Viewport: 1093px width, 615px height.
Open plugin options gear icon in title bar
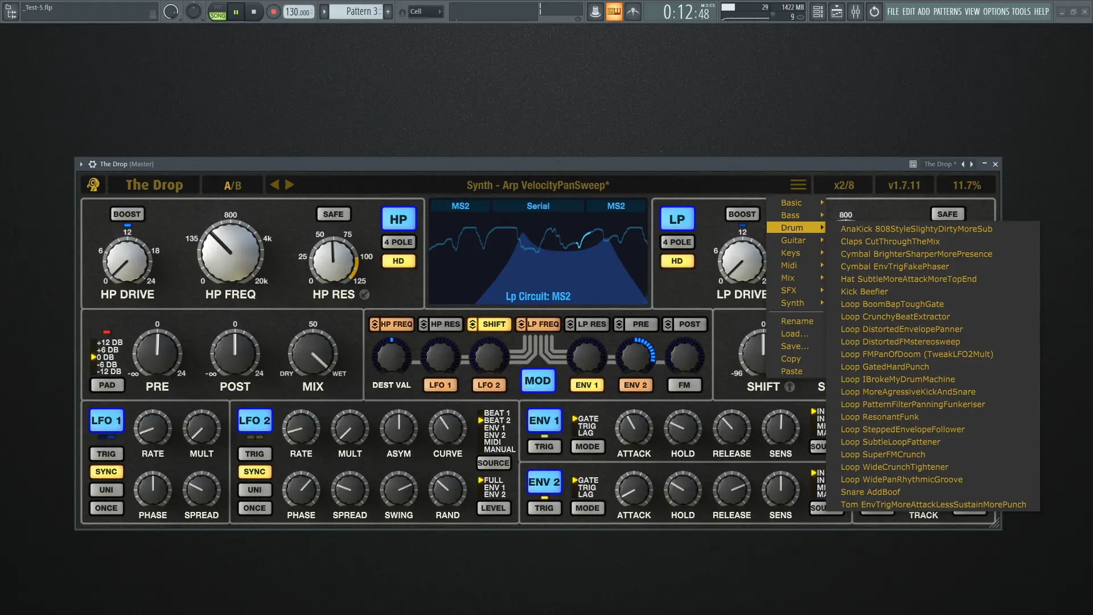point(92,164)
